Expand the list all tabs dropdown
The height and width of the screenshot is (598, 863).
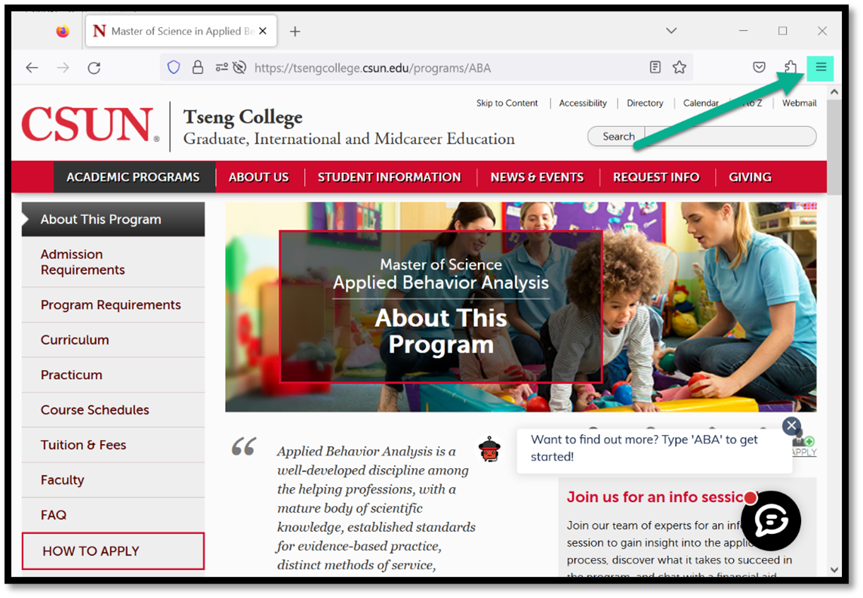click(x=670, y=31)
